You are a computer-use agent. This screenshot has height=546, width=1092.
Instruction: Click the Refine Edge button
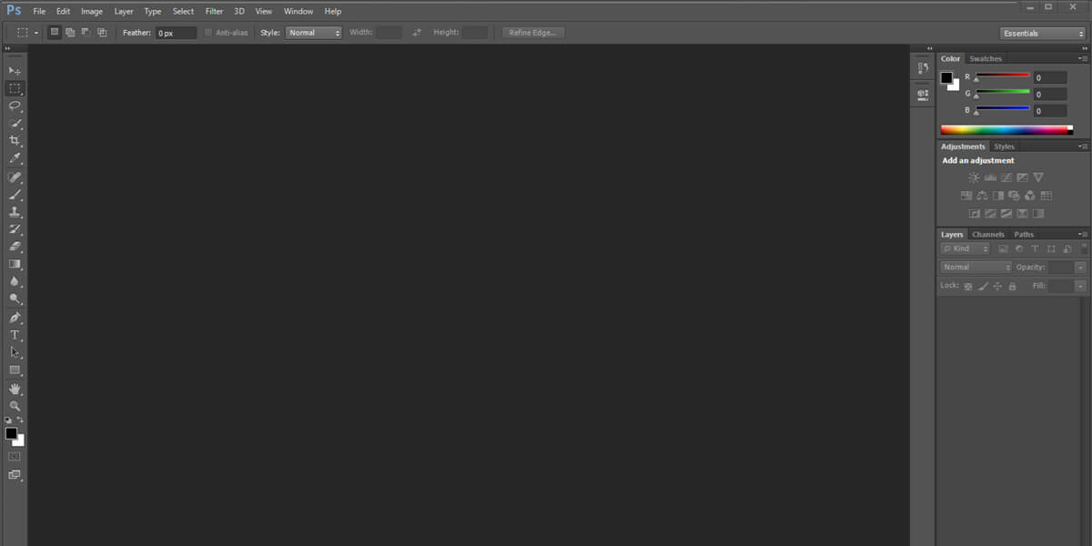(533, 33)
